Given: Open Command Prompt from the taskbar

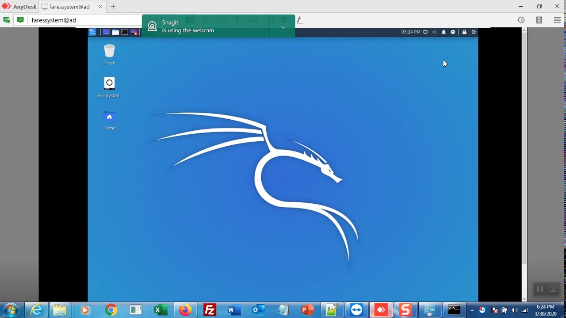Looking at the screenshot, I should tap(454, 310).
